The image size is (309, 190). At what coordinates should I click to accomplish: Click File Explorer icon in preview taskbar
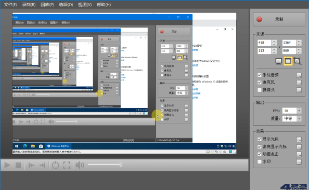(x=33, y=146)
